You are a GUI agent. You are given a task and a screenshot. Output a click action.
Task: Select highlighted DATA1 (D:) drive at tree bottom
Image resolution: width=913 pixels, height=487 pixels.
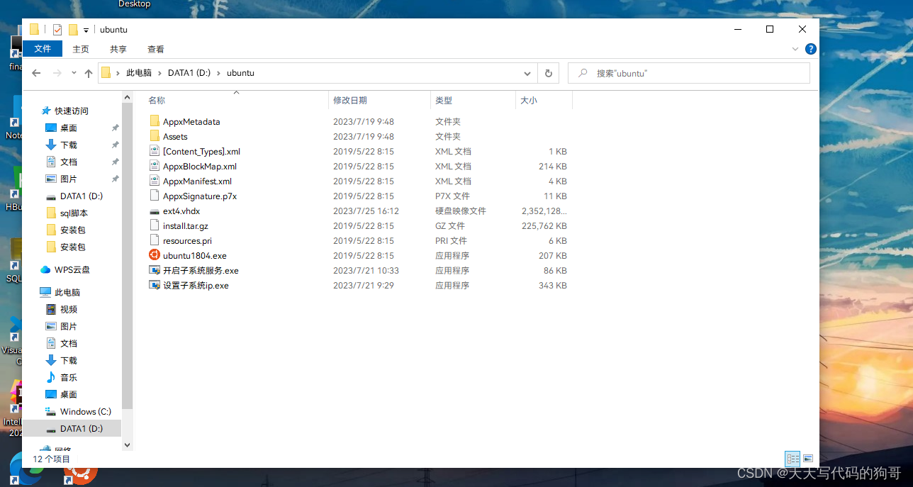pyautogui.click(x=73, y=428)
